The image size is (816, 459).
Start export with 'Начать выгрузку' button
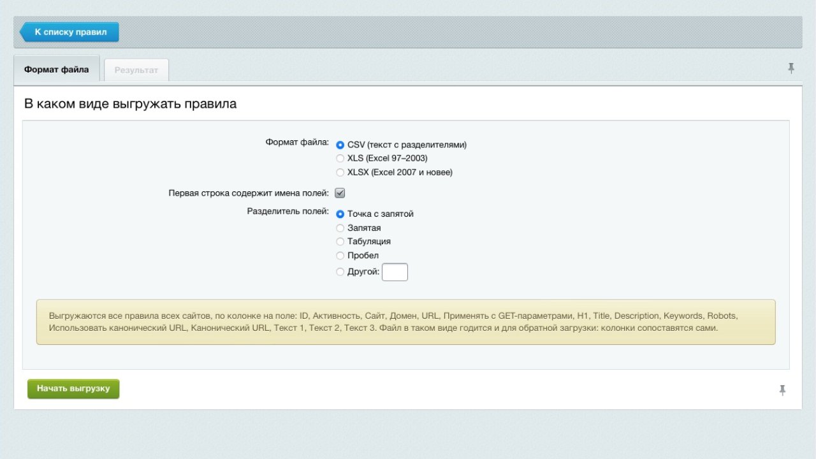click(73, 389)
